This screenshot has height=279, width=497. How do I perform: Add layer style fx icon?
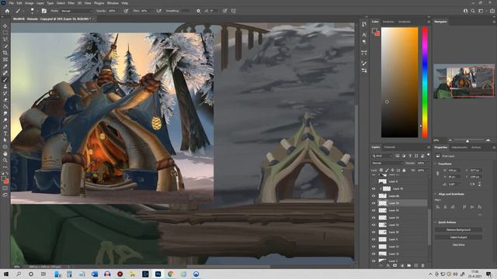pos(388,265)
